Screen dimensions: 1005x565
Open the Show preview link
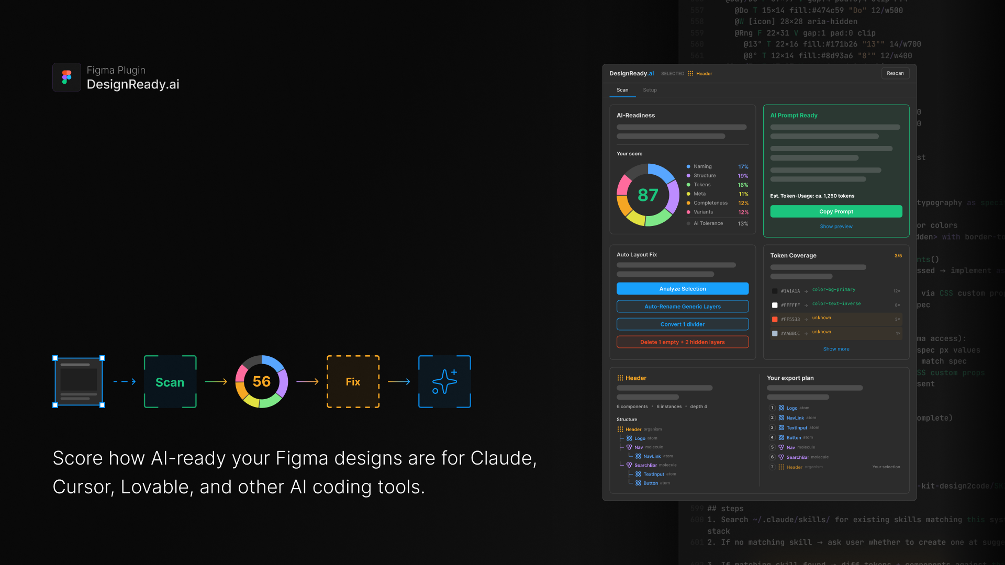[x=836, y=227]
